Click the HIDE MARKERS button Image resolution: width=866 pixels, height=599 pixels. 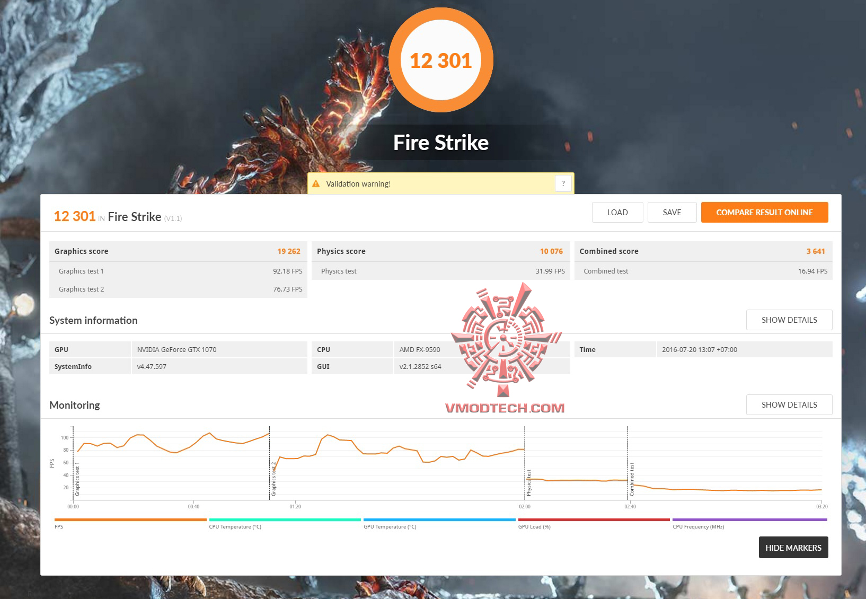793,548
